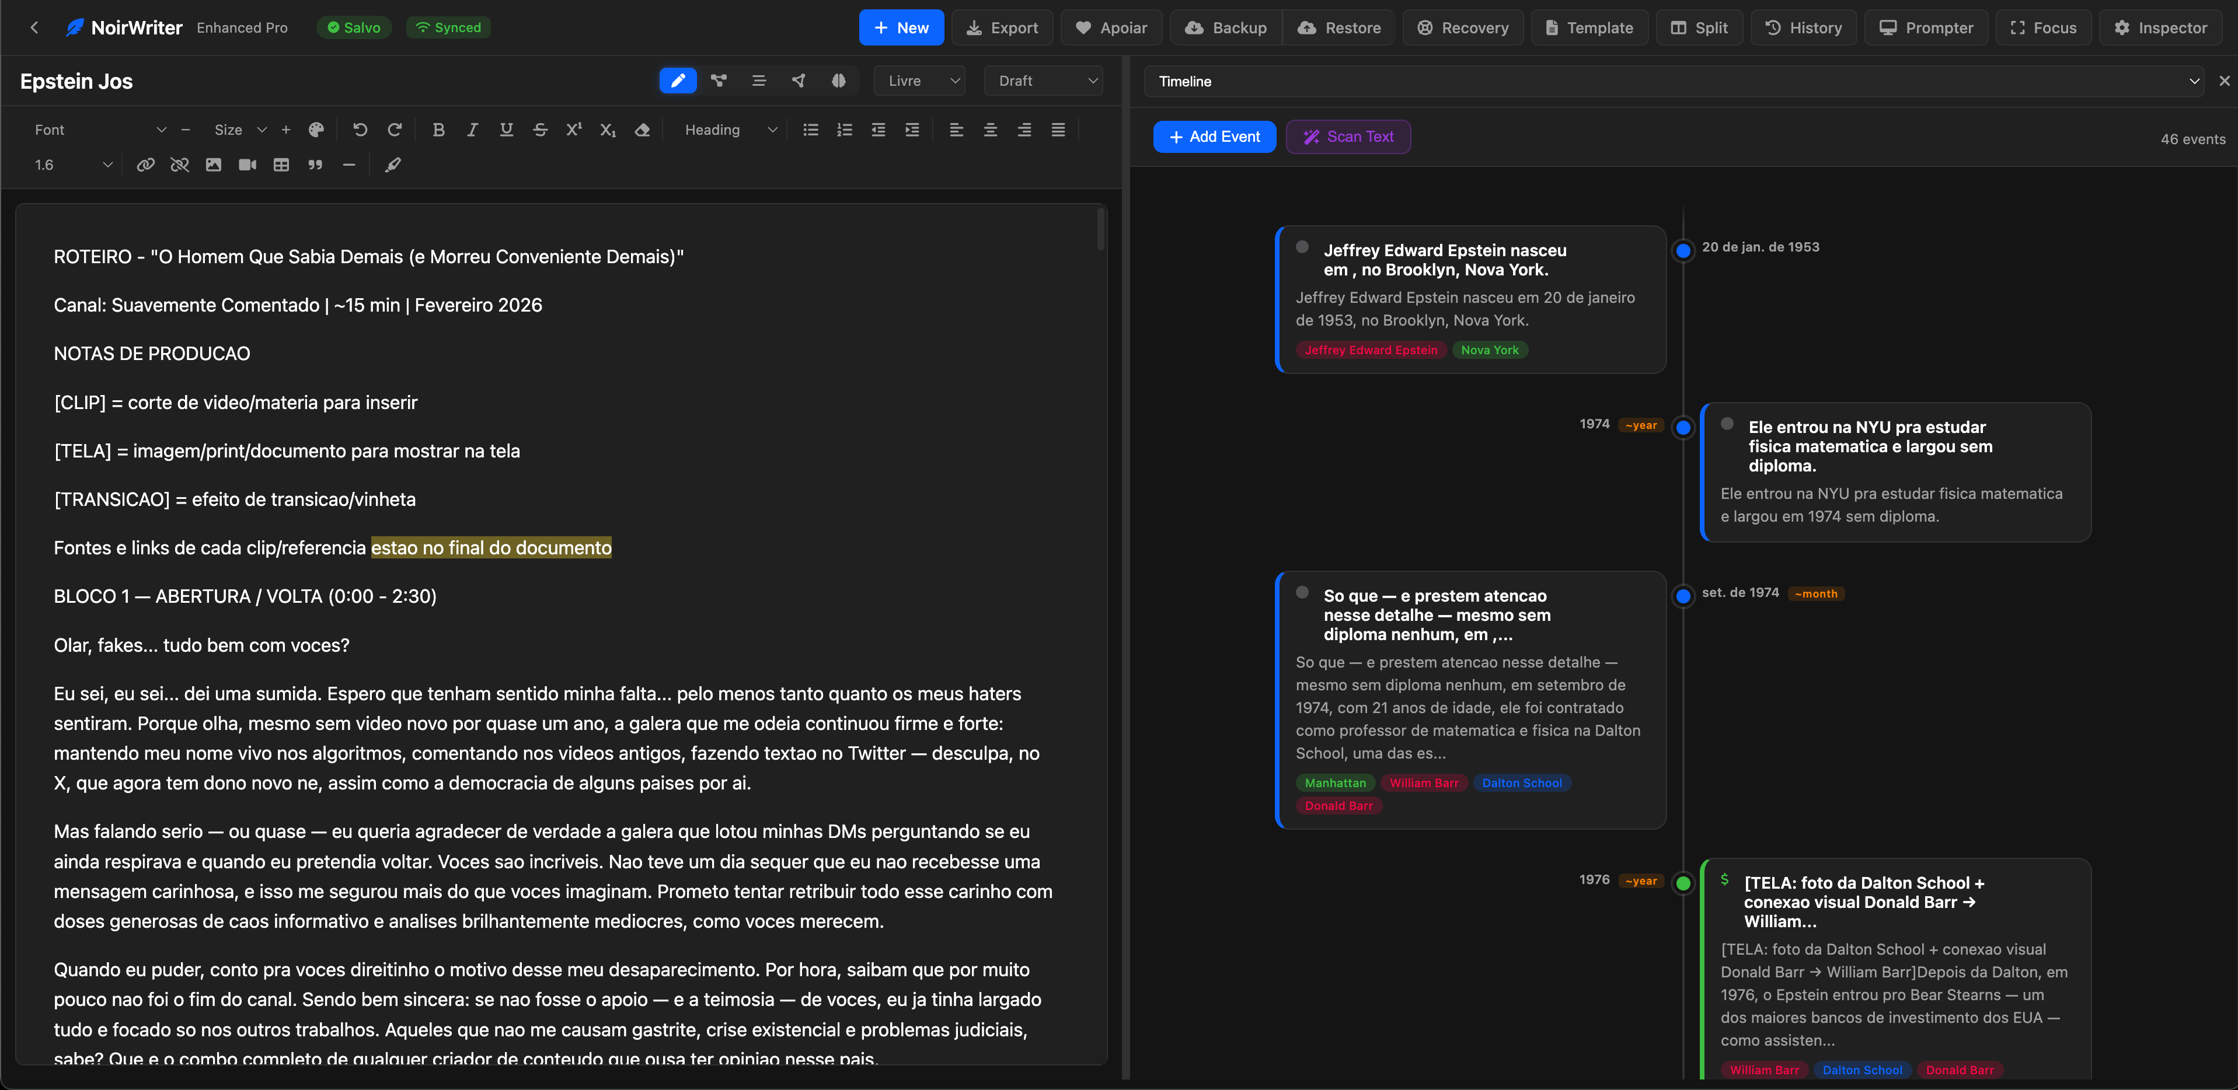Click the highlighter pen icon in toolbar

393,165
